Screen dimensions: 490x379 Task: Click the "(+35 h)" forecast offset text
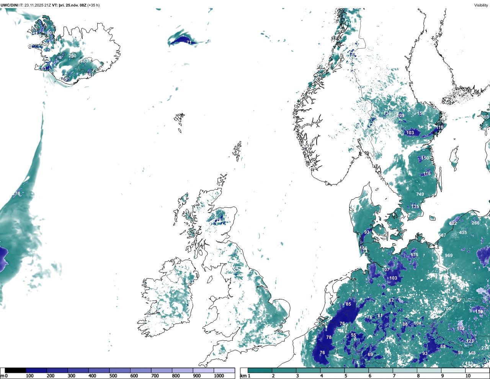click(x=93, y=5)
